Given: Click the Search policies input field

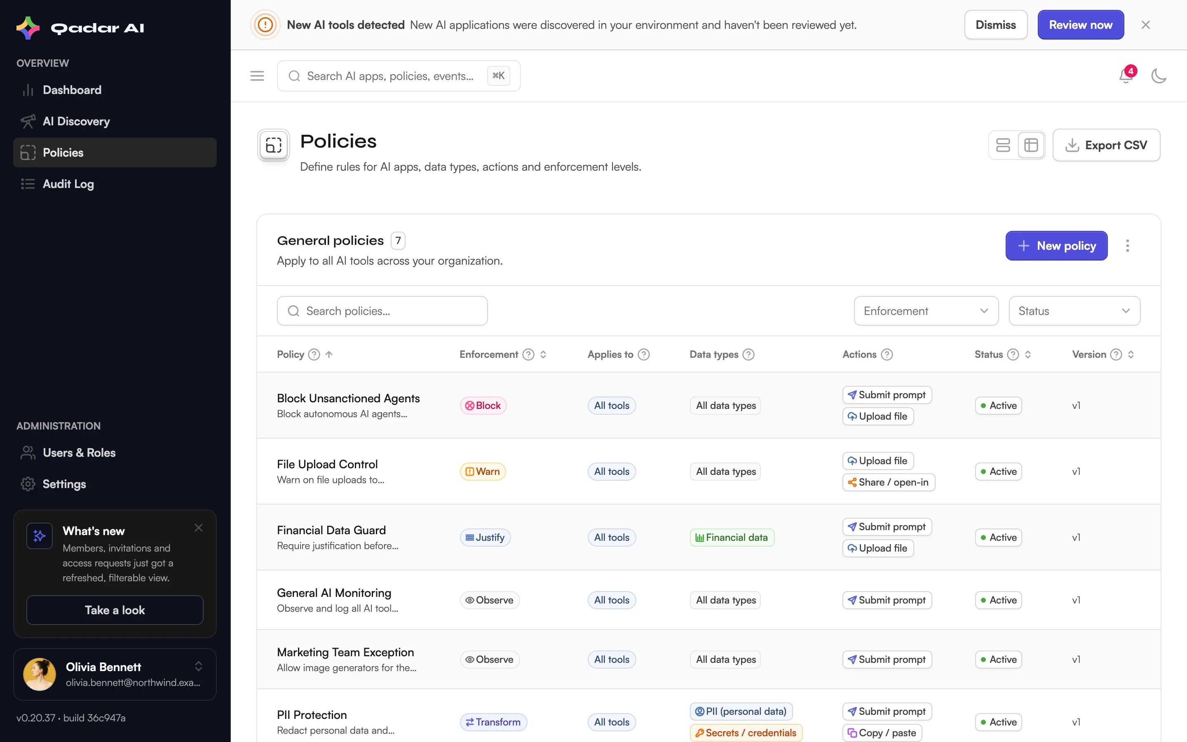Looking at the screenshot, I should 382,311.
